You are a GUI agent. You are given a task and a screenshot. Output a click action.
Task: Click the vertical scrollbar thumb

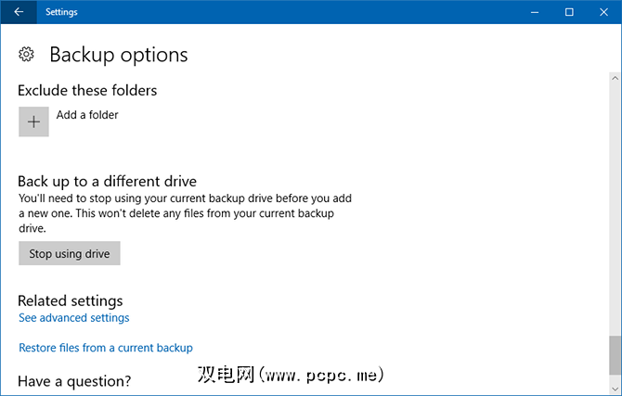click(614, 353)
